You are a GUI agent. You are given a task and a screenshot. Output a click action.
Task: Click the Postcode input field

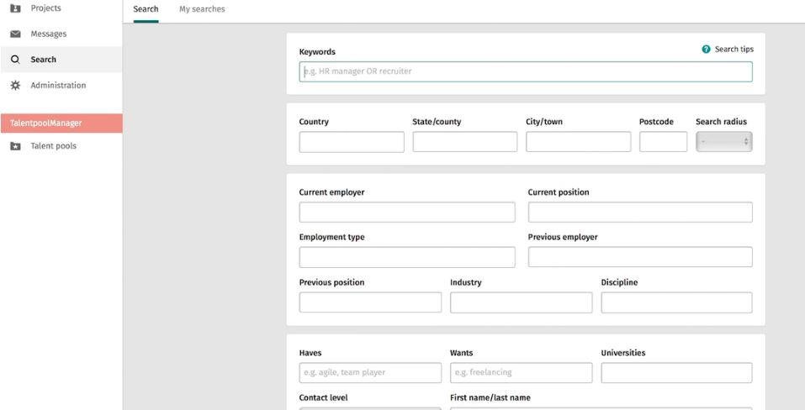point(663,142)
